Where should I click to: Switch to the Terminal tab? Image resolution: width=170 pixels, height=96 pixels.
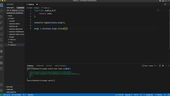[x=30, y=66]
